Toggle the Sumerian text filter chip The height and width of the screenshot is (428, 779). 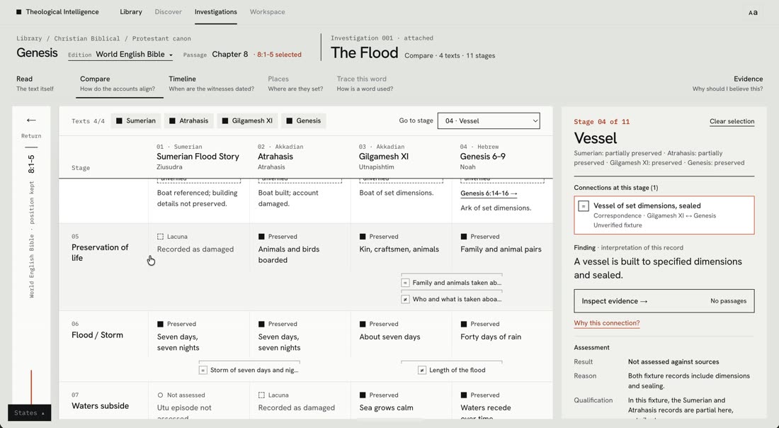tap(136, 120)
